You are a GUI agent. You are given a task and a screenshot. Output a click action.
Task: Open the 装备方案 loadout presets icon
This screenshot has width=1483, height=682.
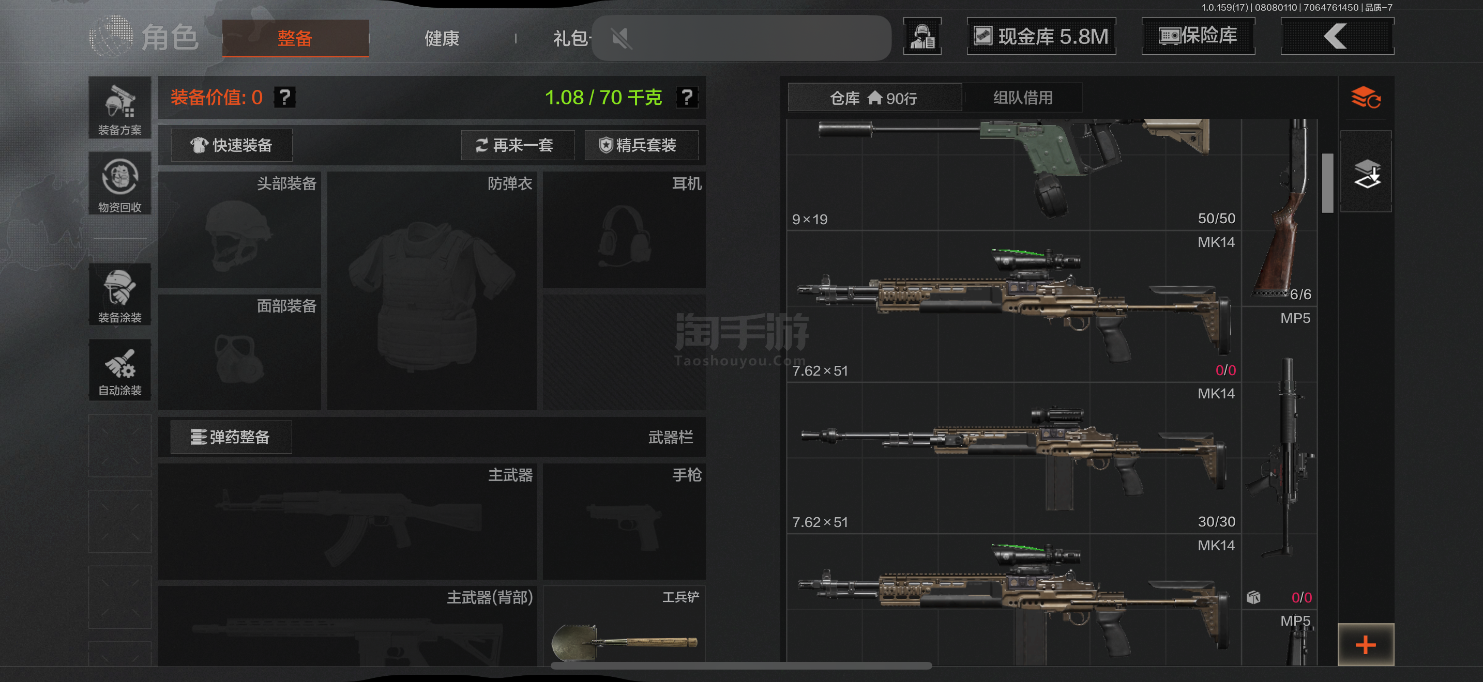tap(120, 108)
